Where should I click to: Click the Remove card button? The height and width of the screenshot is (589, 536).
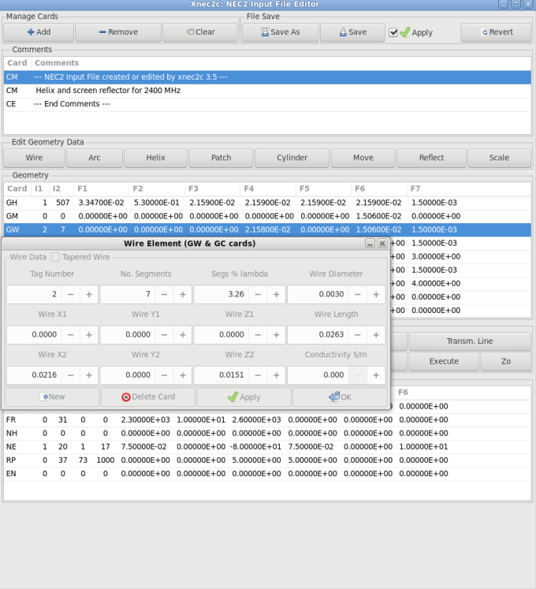118,32
